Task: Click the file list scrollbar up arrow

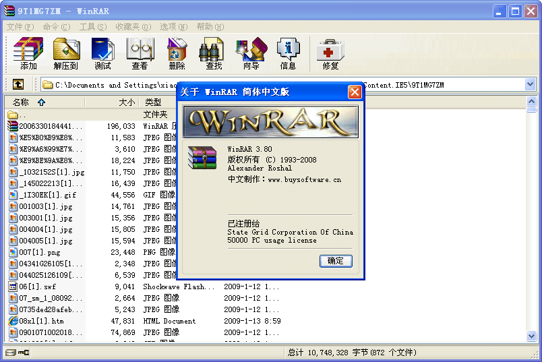Action: point(531,102)
